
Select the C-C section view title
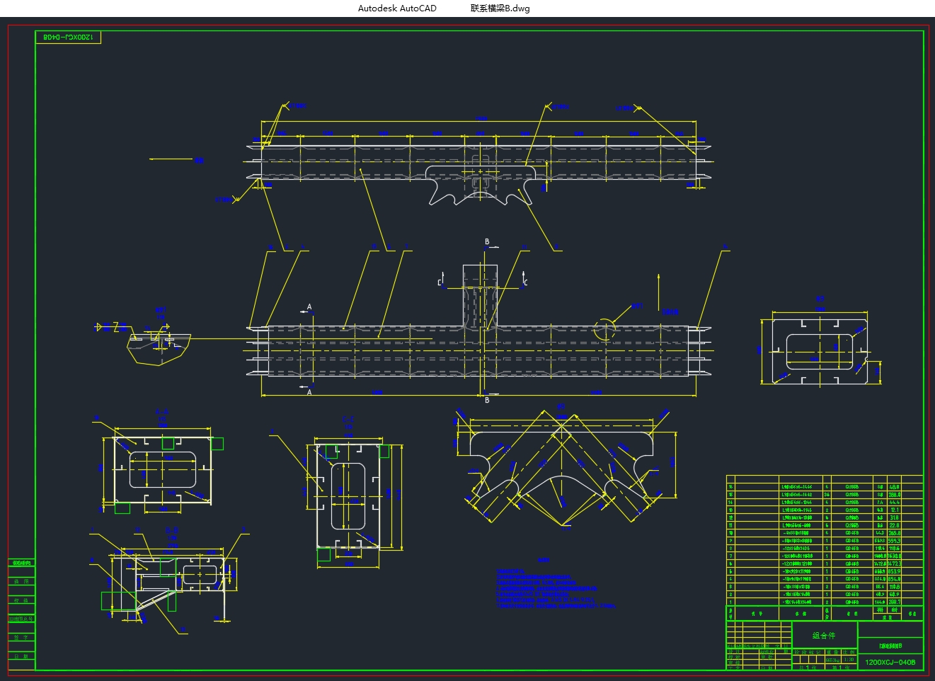pyautogui.click(x=348, y=419)
